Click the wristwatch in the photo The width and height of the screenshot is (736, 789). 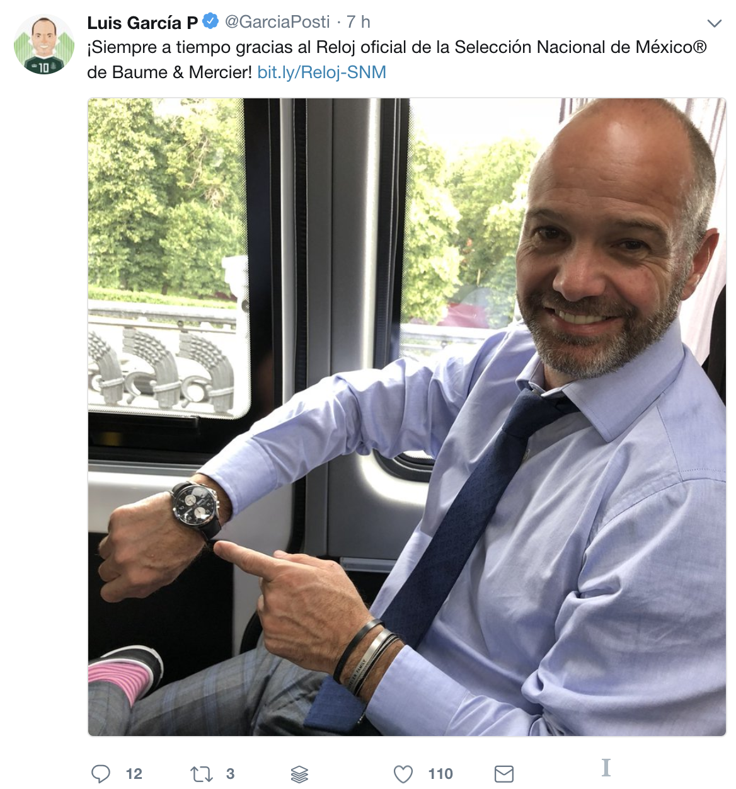pos(197,509)
